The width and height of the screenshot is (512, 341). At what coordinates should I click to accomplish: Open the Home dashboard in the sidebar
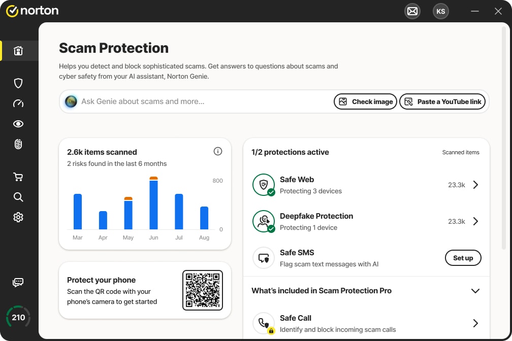pyautogui.click(x=18, y=51)
